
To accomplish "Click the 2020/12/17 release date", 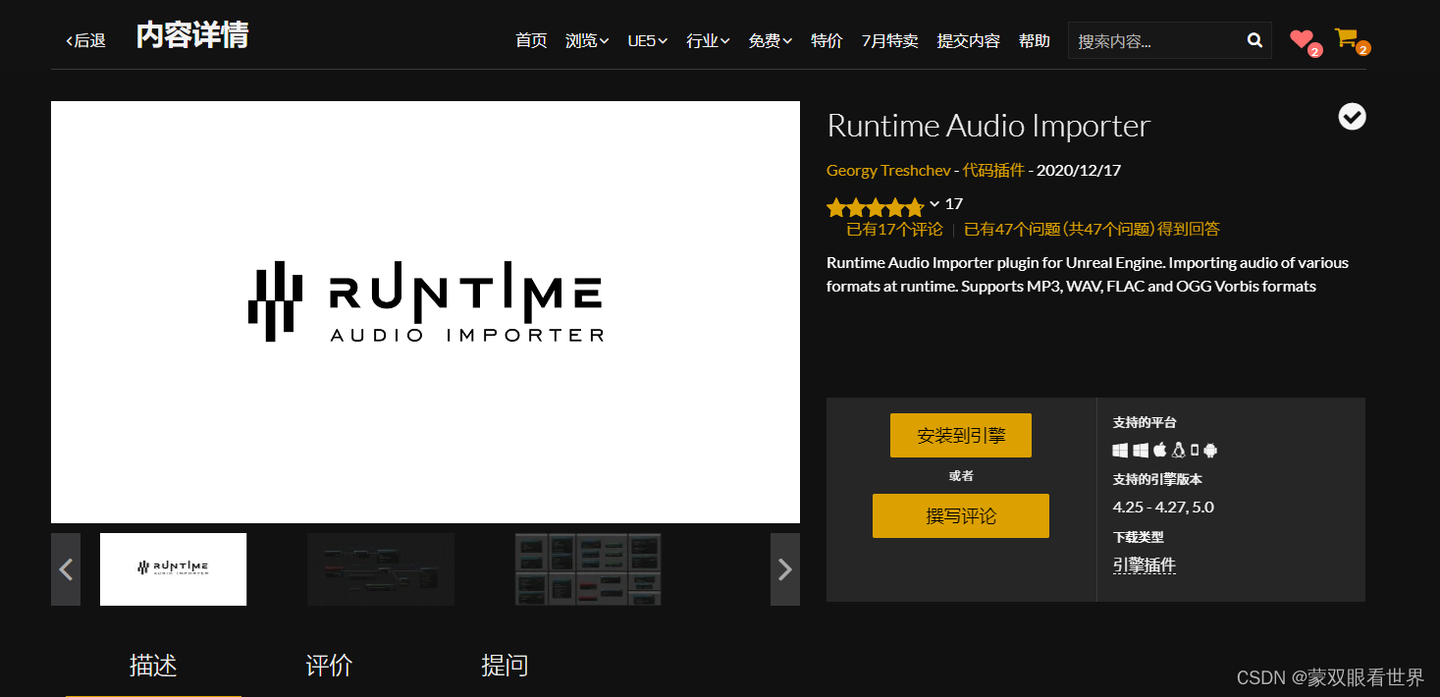I will pyautogui.click(x=1079, y=170).
